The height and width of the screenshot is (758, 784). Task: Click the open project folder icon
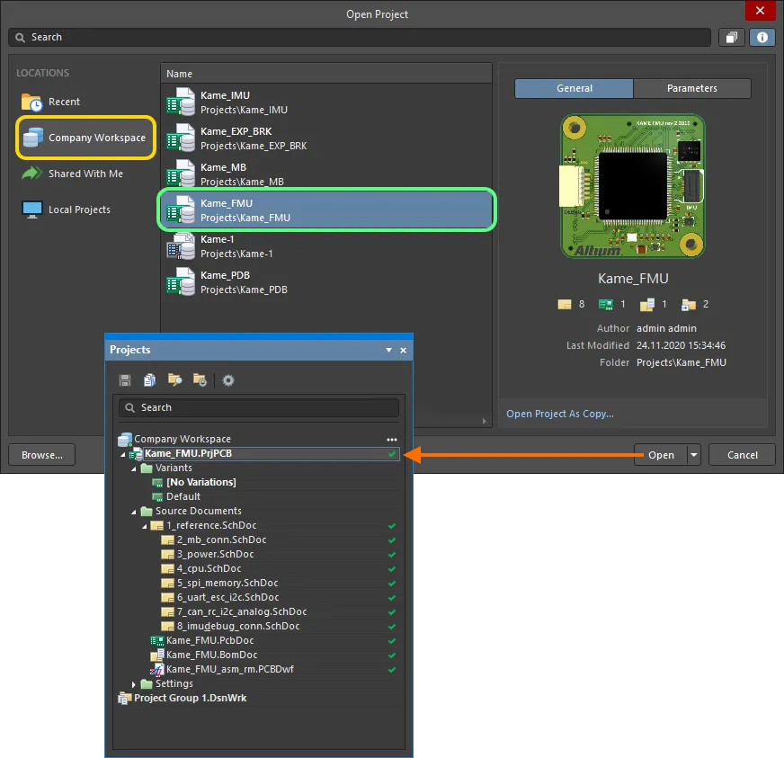174,380
